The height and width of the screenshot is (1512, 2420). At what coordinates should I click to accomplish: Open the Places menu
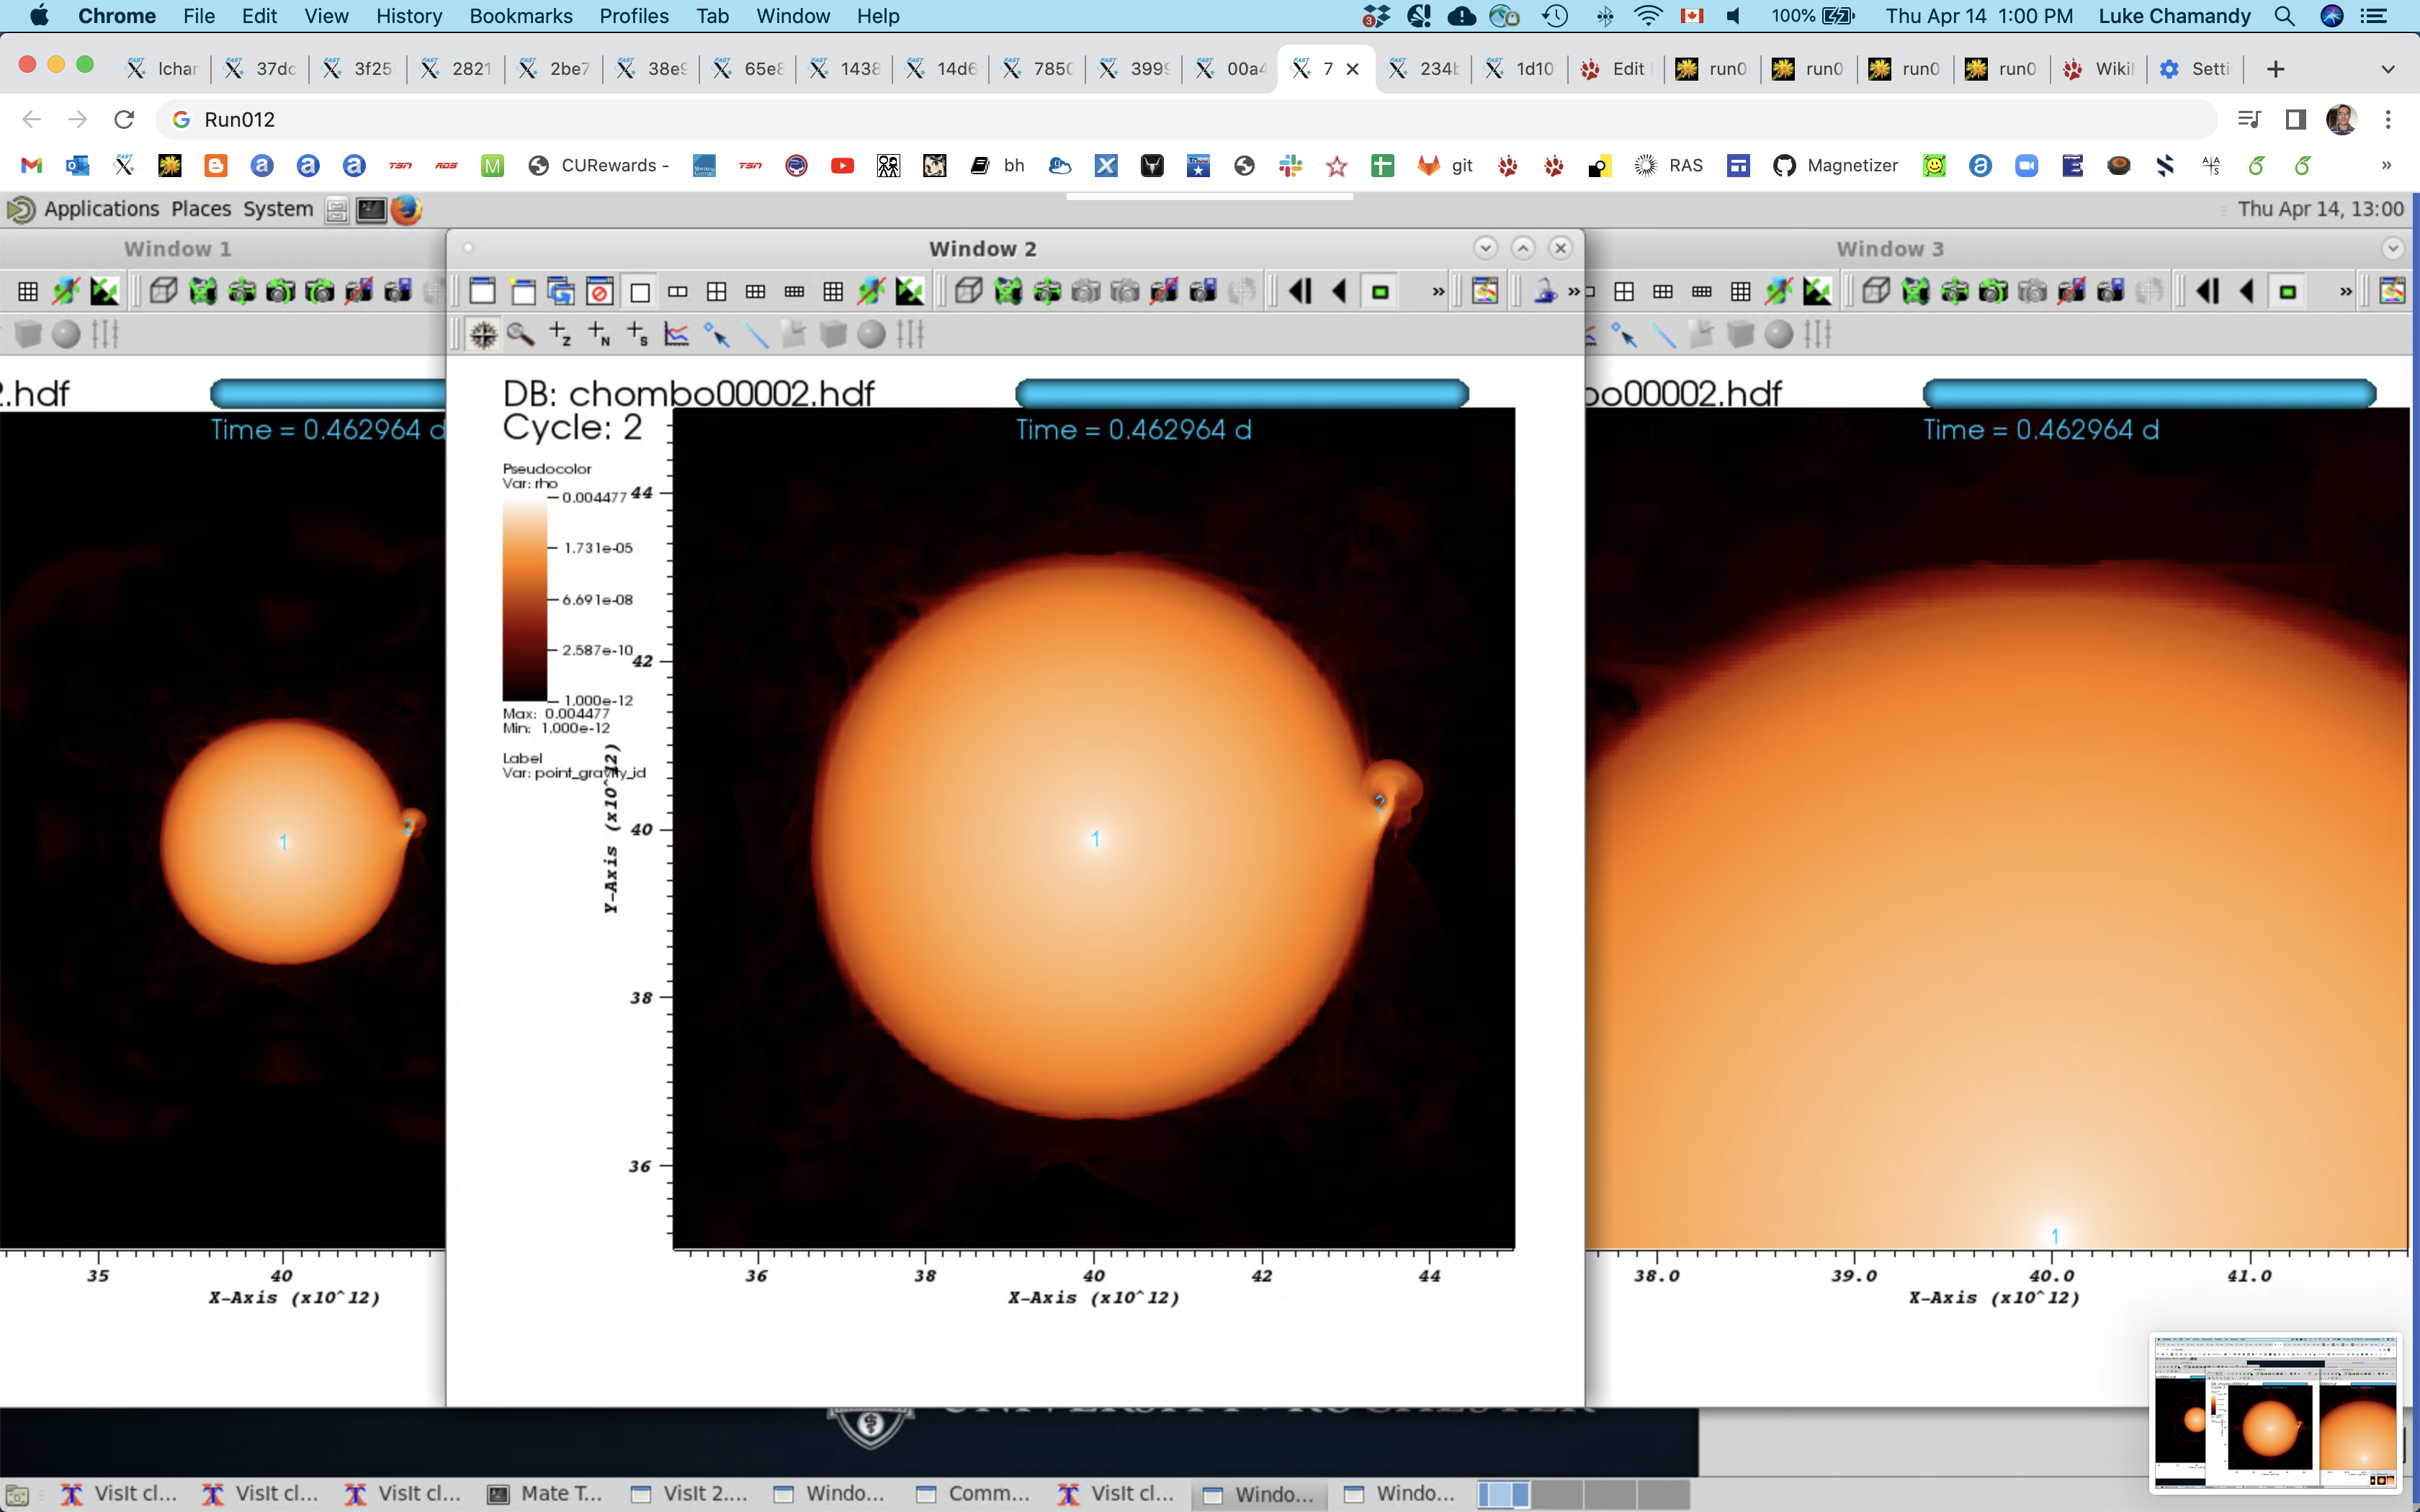201,209
